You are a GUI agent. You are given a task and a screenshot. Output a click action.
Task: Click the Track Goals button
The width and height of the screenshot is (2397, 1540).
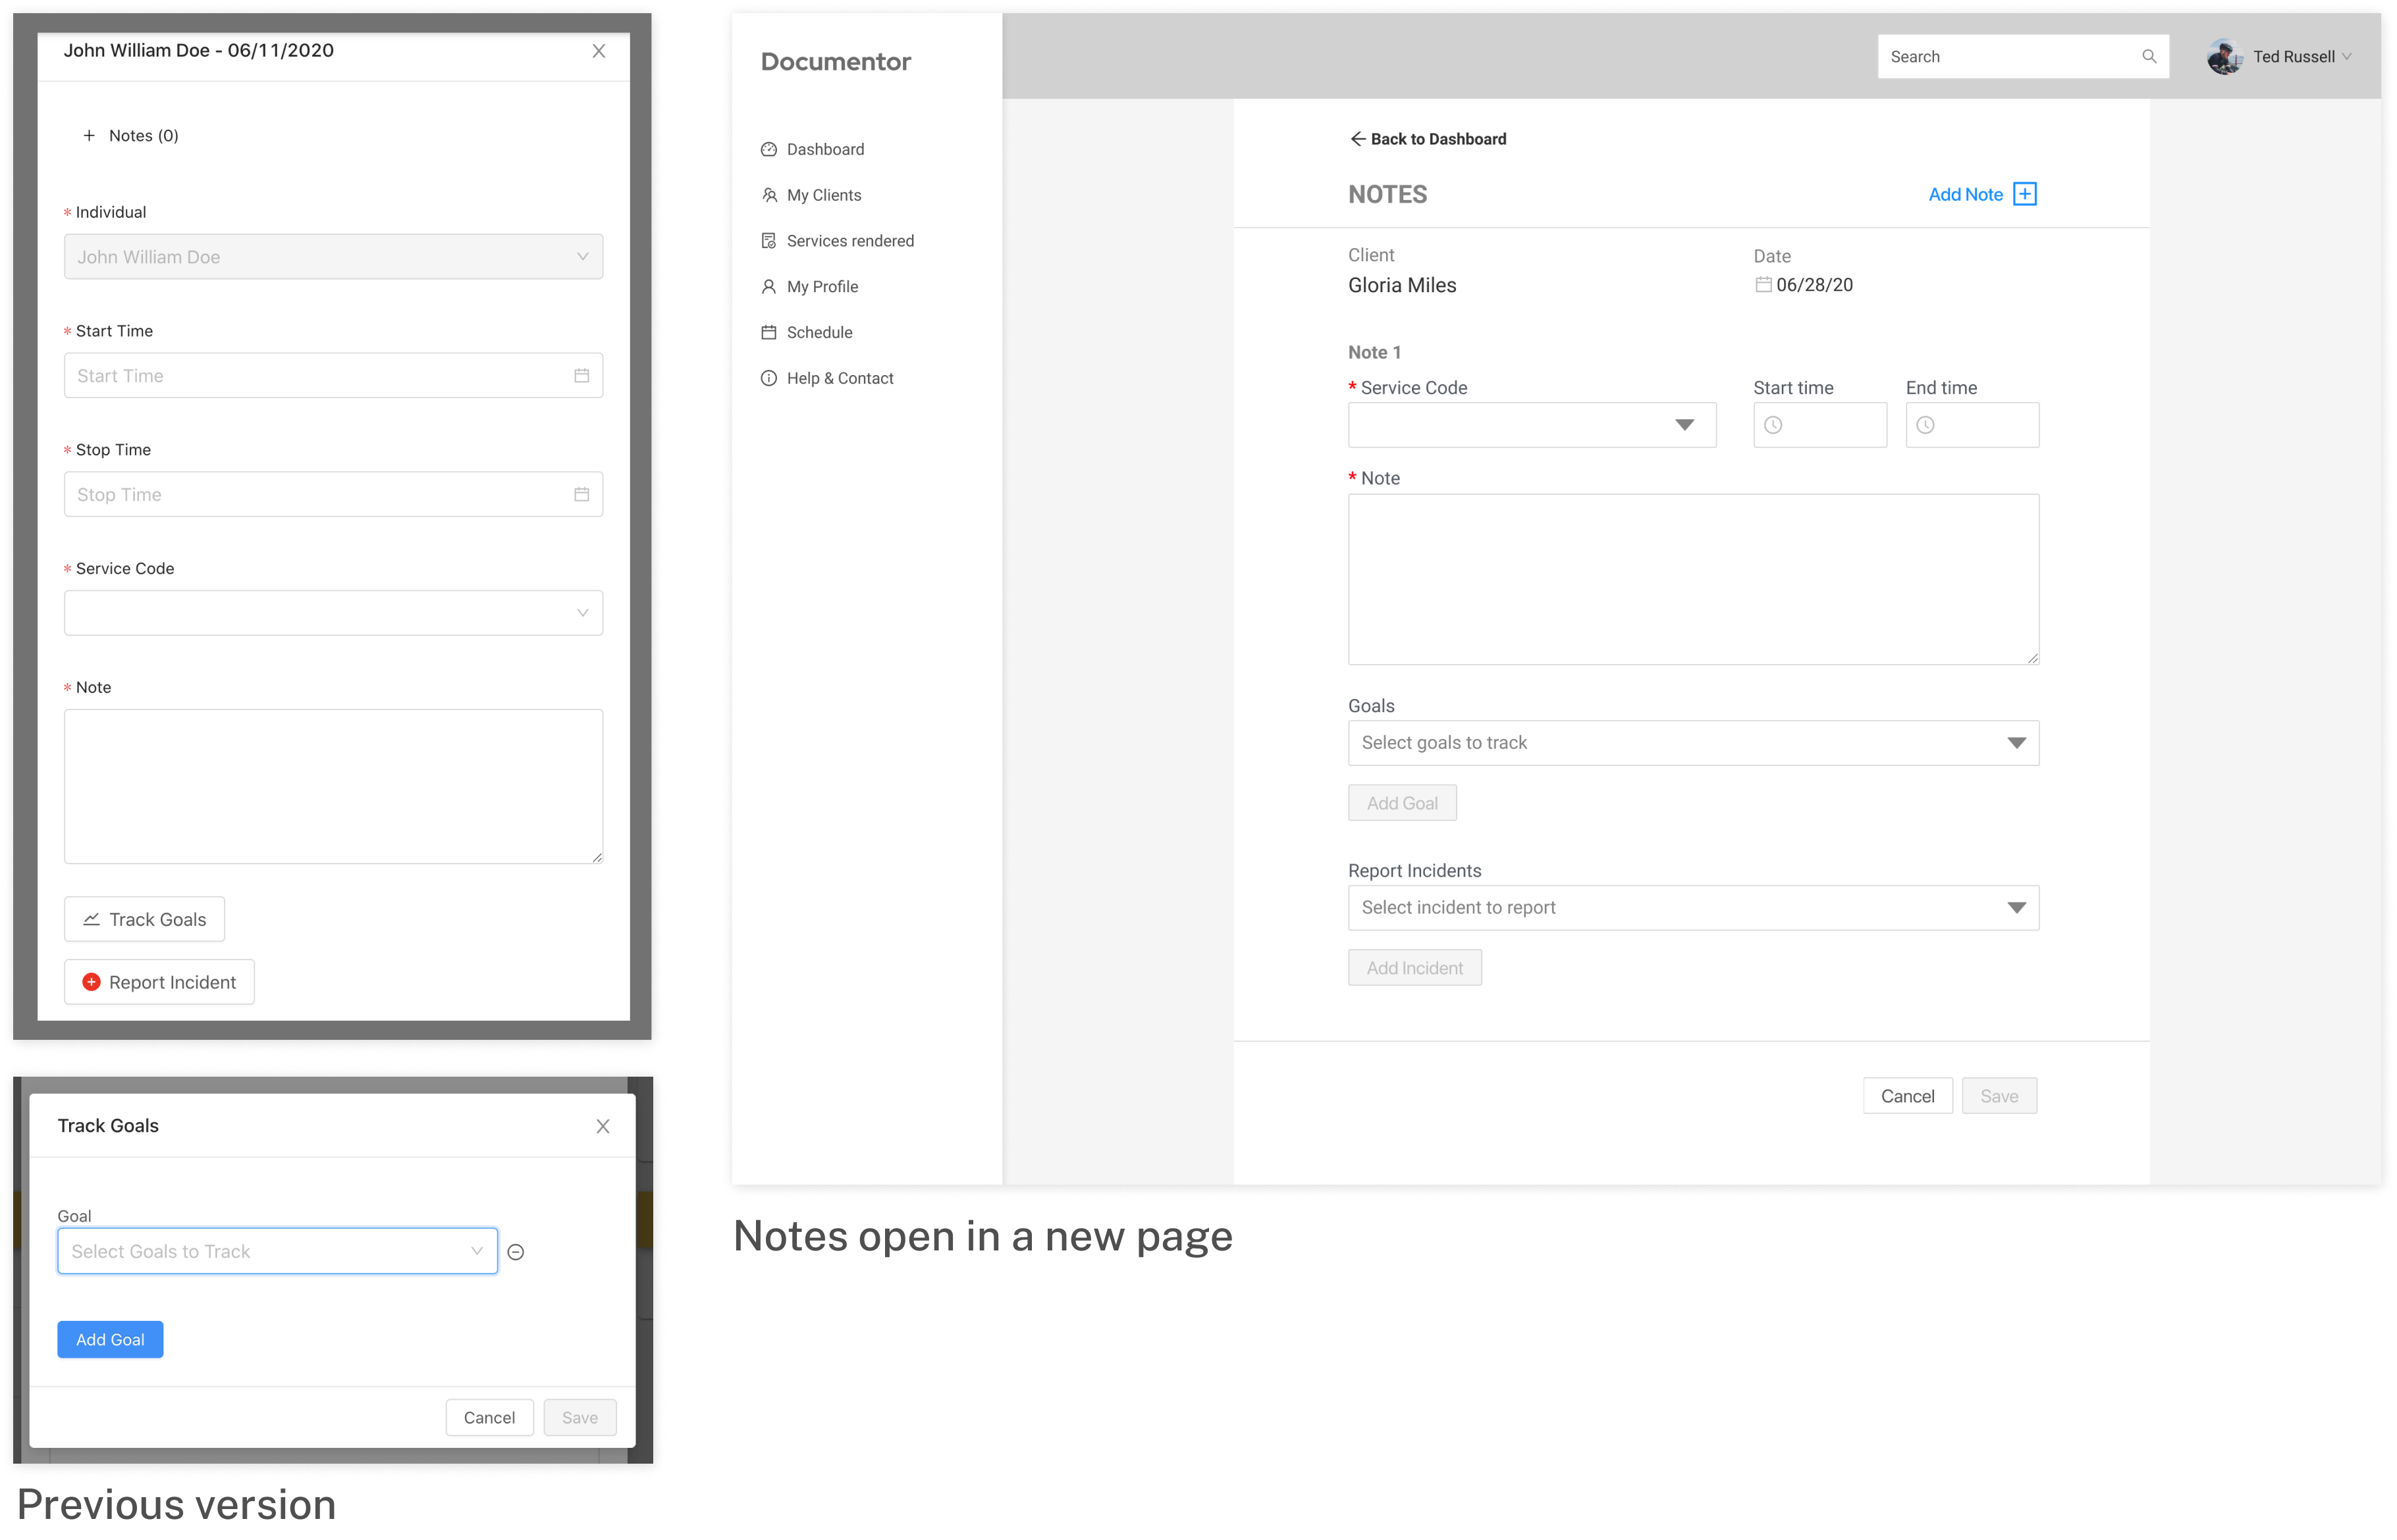(x=145, y=919)
